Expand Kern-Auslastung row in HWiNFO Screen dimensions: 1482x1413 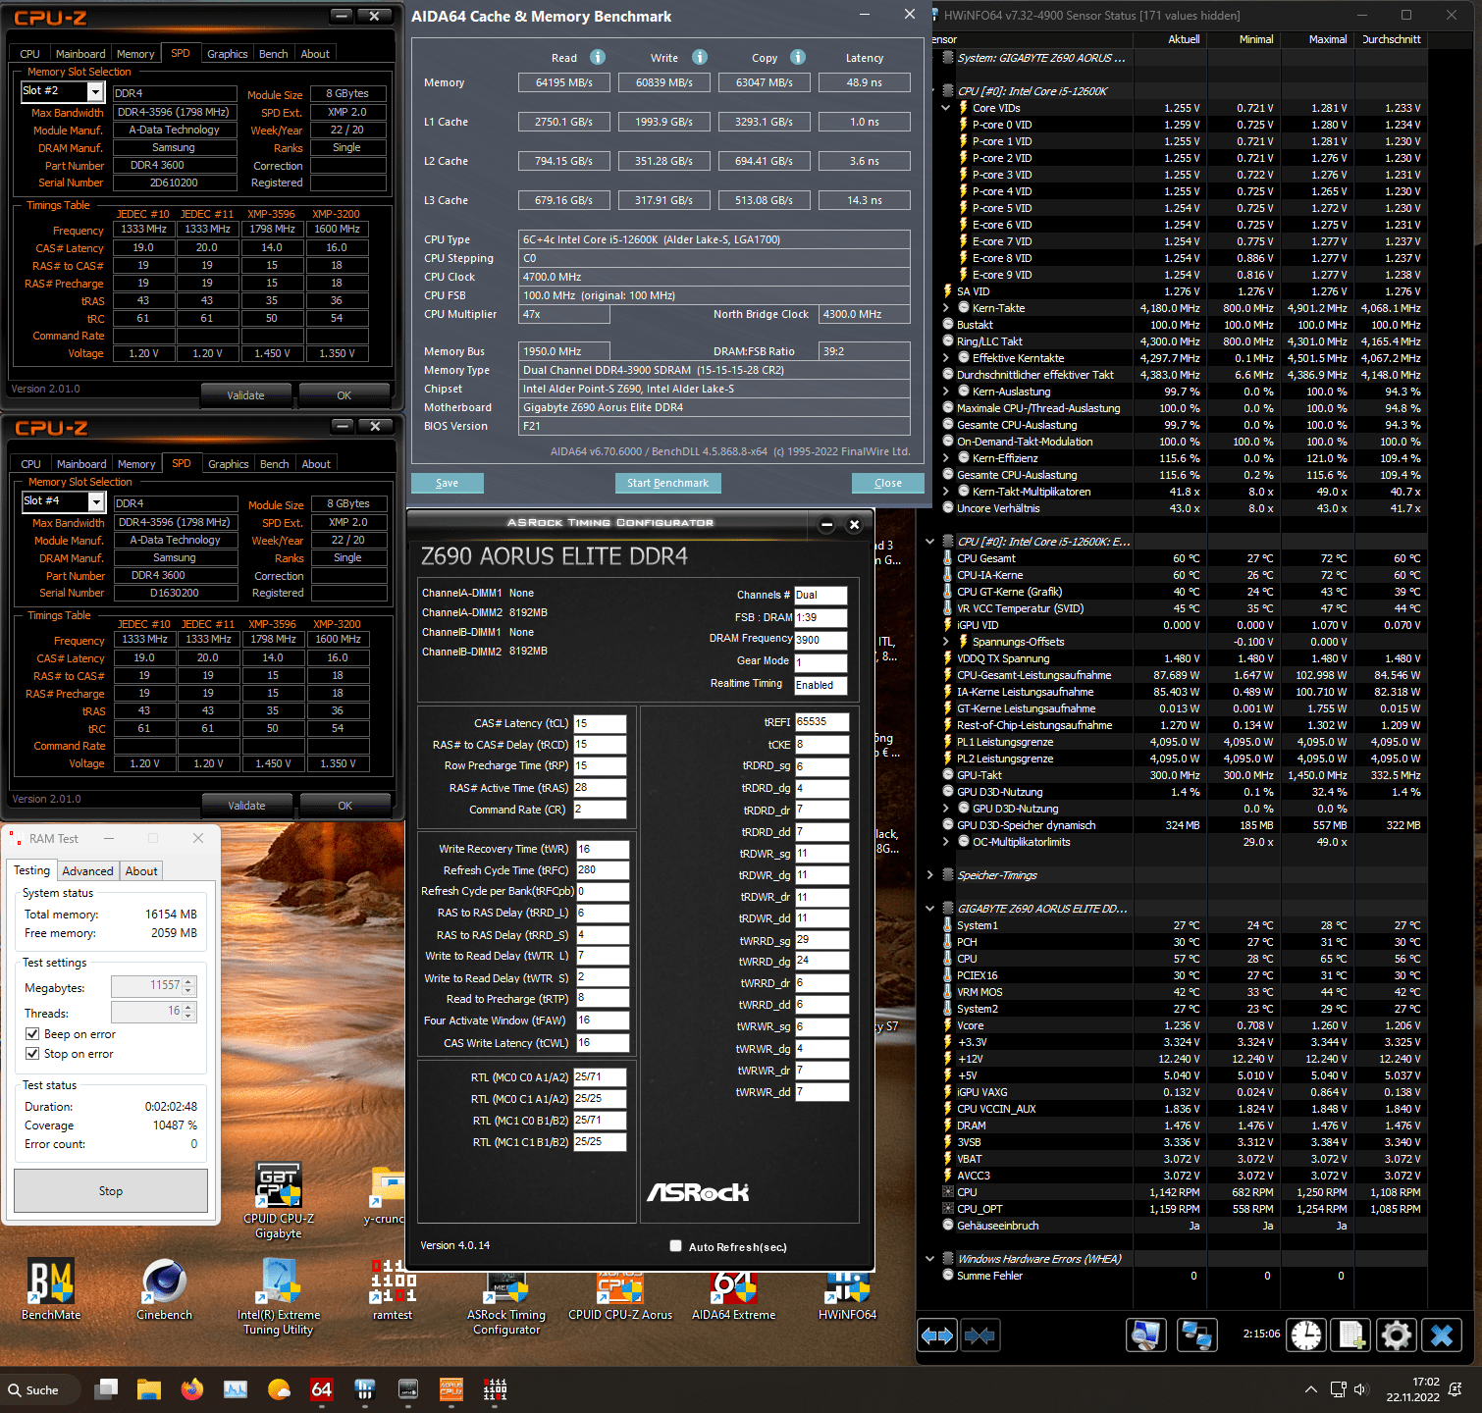coord(946,392)
